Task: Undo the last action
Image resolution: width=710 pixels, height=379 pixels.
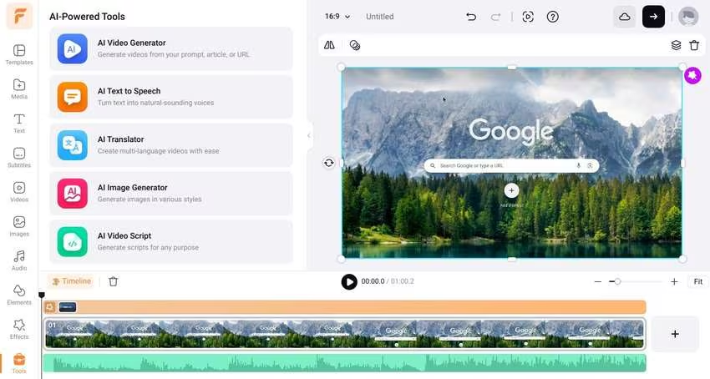Action: click(x=471, y=17)
